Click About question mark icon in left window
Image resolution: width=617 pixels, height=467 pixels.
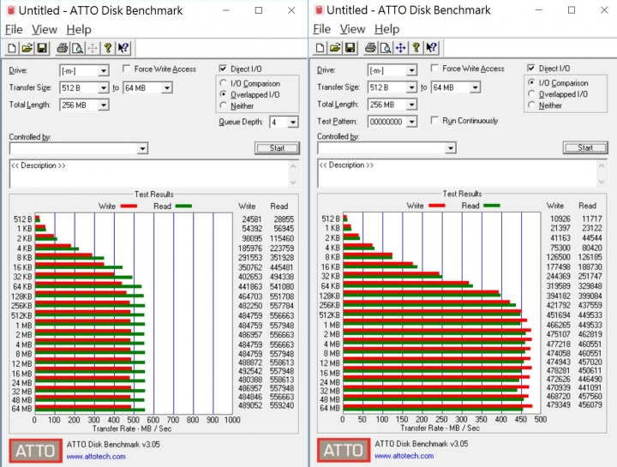tap(108, 48)
